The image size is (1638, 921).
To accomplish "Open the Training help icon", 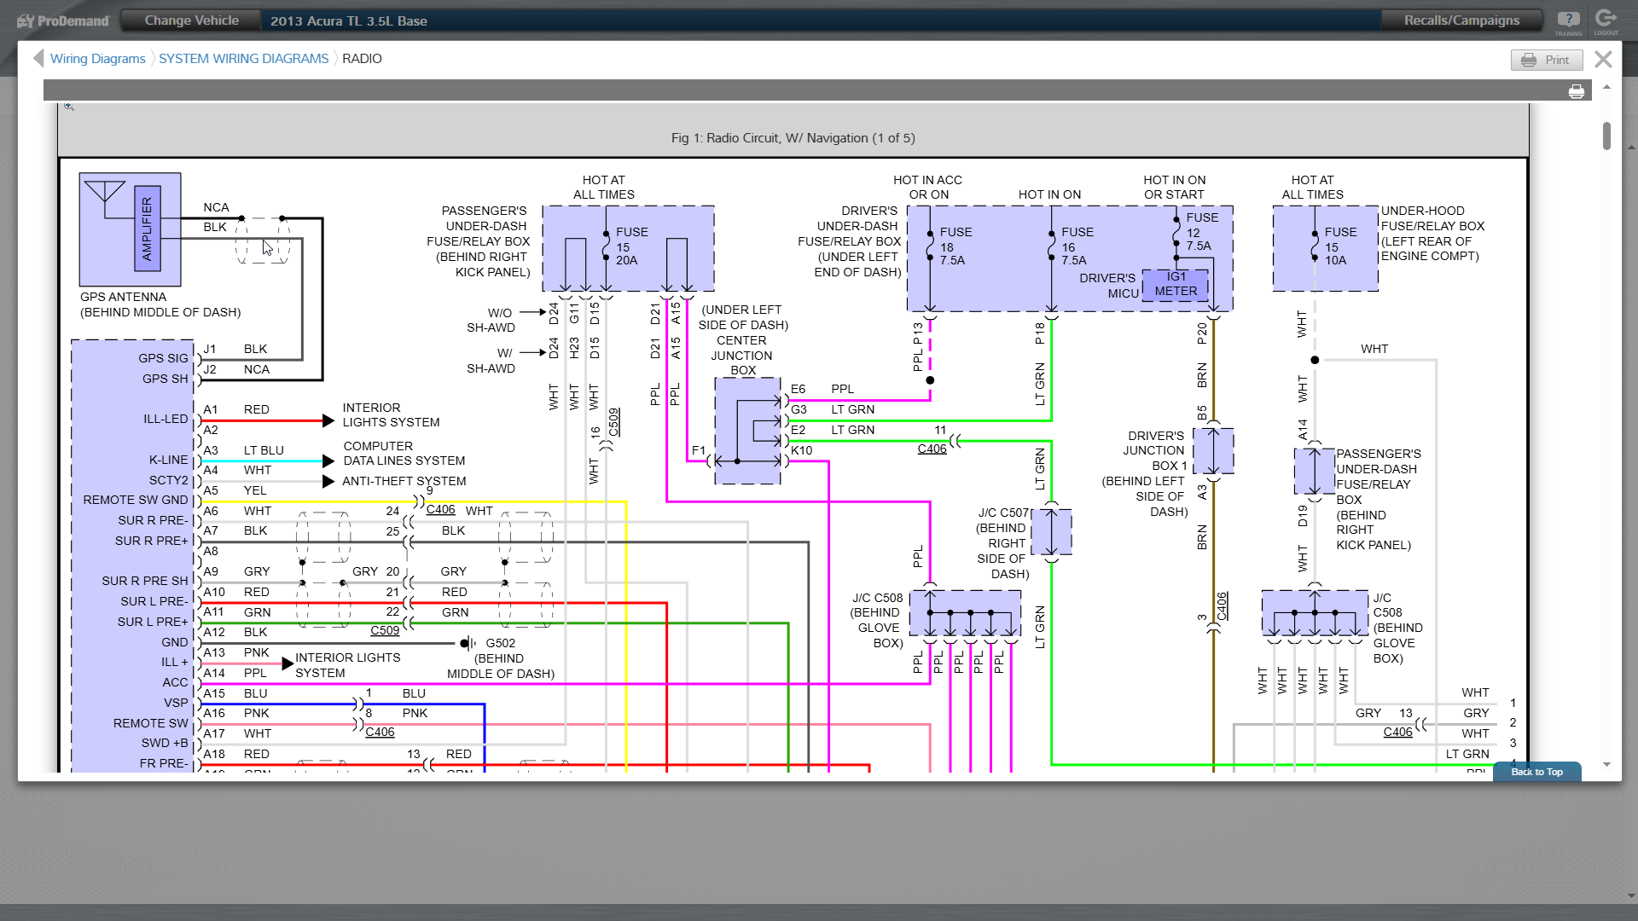I will (1568, 20).
